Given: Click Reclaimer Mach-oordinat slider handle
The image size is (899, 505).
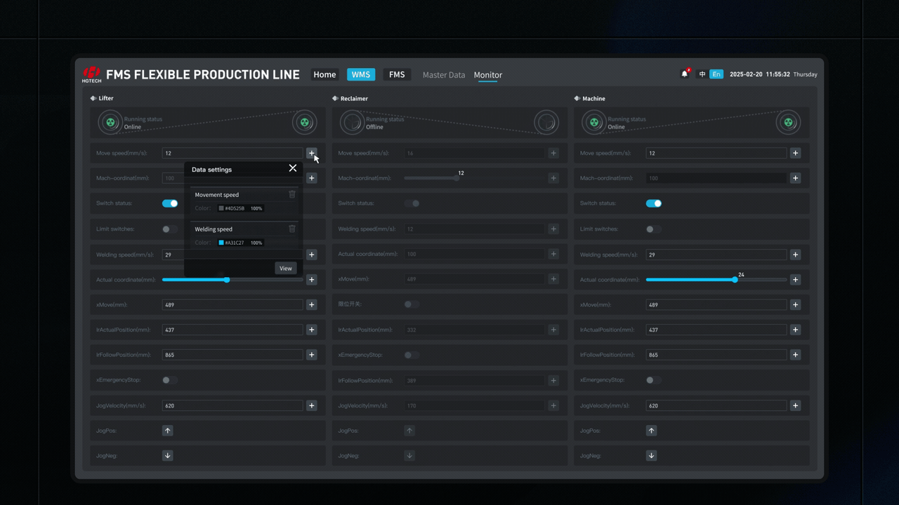Looking at the screenshot, I should [x=457, y=178].
